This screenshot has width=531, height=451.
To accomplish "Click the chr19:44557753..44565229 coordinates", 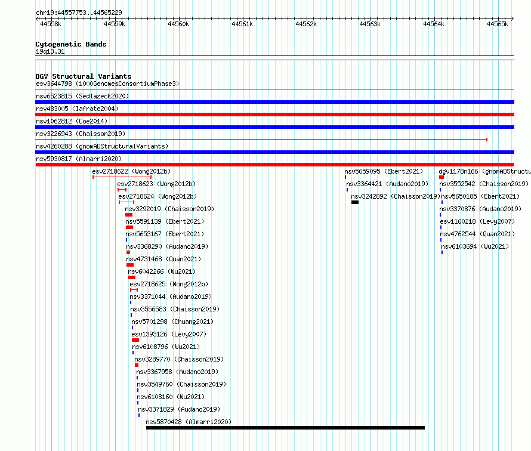I will (79, 13).
